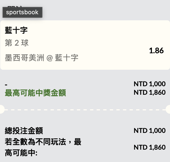This screenshot has width=170, height=162.
Task: Click the 總投注金額 label
Action: [24, 131]
